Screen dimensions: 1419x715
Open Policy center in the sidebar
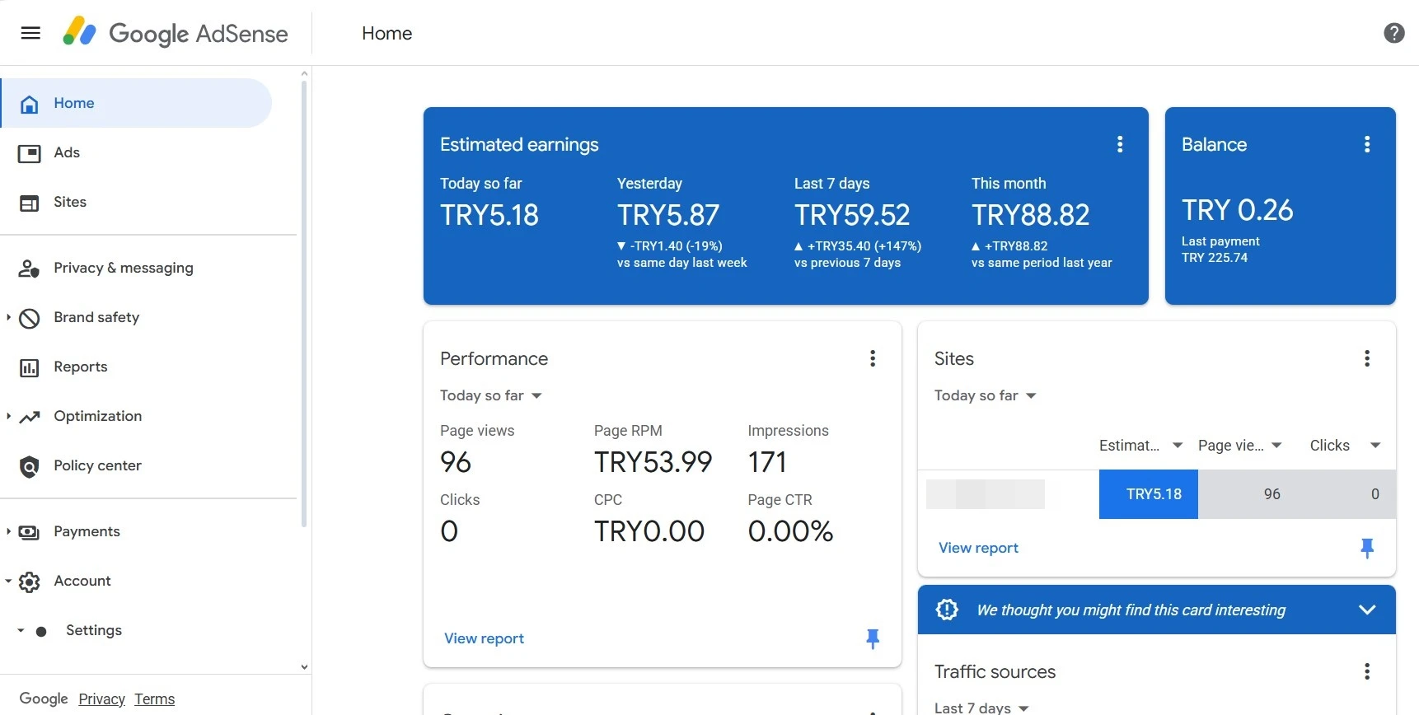[x=97, y=465]
